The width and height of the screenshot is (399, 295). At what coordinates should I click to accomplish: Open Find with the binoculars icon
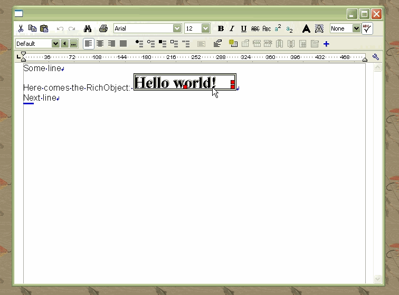pyautogui.click(x=88, y=29)
